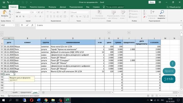Image resolution: width=183 pixels, height=103 pixels.
Task: Expand the formula bar
Action: click(x=181, y=25)
